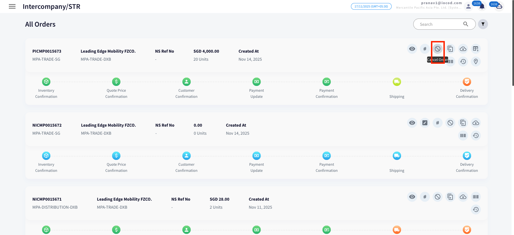This screenshot has height=235, width=514.
Task: Click the table export icon for PICMP0015673
Action: coord(476,49)
